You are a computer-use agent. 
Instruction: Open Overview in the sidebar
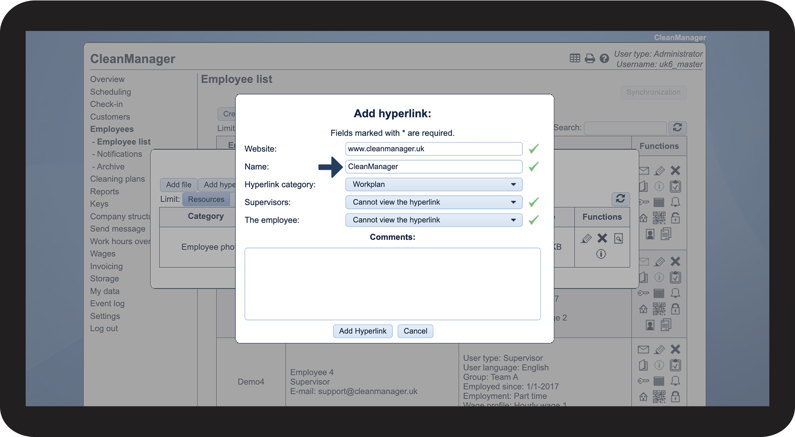coord(107,79)
